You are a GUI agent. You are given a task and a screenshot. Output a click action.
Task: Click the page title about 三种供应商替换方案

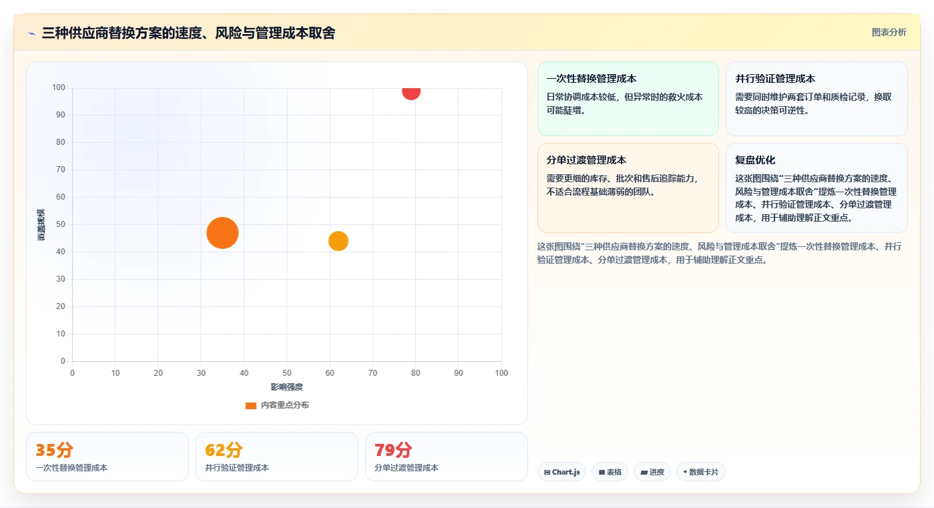[188, 33]
